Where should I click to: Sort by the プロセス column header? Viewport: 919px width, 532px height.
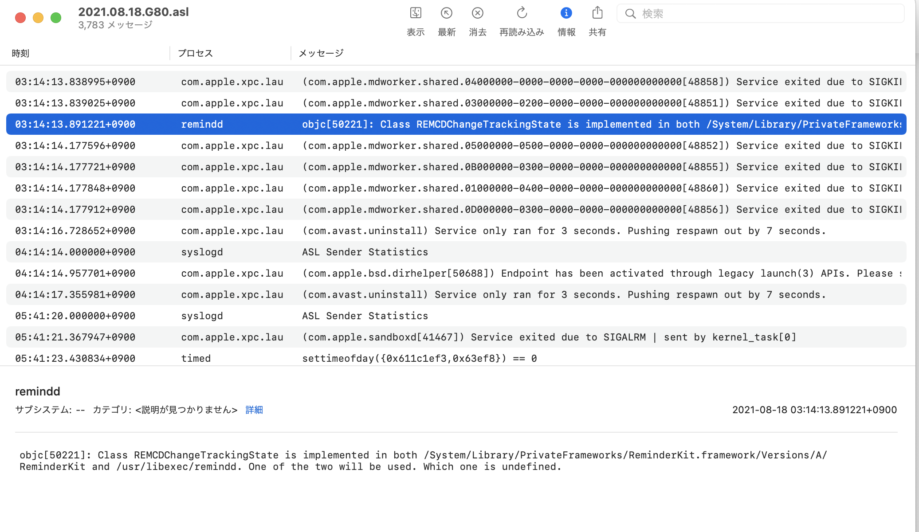pos(195,53)
